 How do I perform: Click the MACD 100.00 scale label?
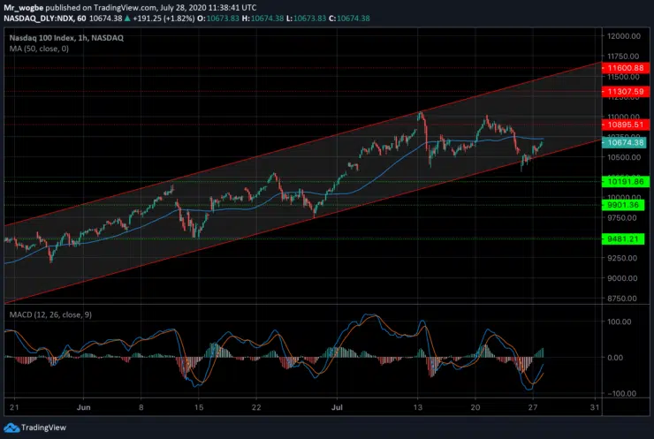tap(619, 322)
